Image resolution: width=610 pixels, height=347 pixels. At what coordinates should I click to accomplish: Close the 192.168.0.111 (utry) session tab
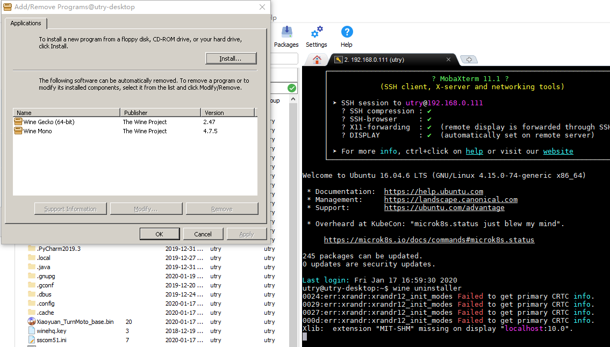click(x=448, y=60)
